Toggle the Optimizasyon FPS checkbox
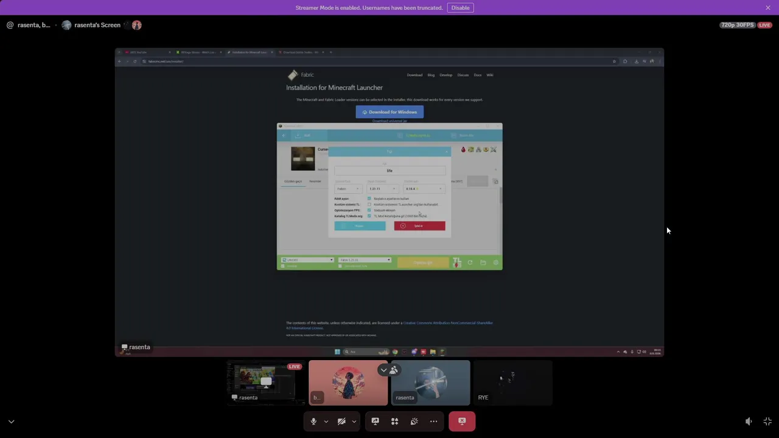 (369, 210)
